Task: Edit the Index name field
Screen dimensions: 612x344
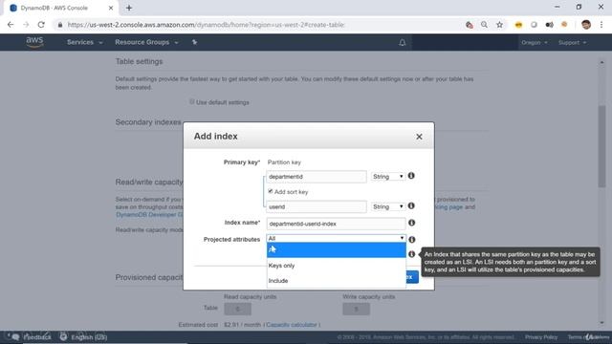Action: (336, 224)
